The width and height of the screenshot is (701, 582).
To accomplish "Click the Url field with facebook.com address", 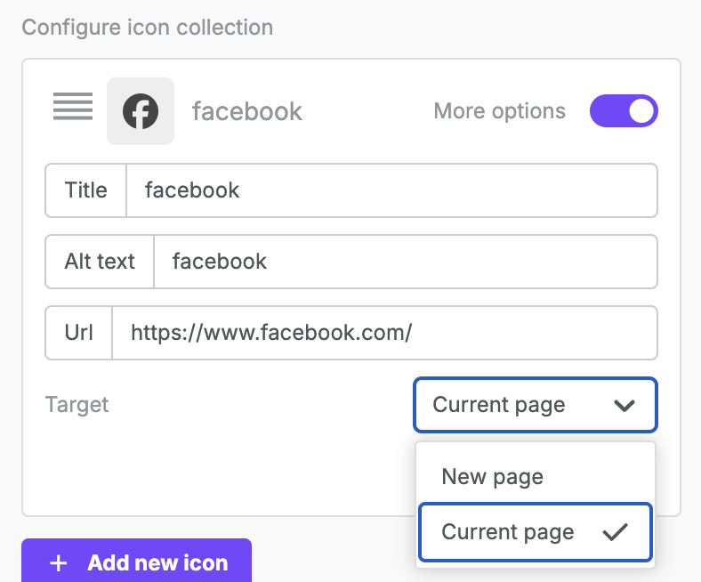I will [x=384, y=333].
